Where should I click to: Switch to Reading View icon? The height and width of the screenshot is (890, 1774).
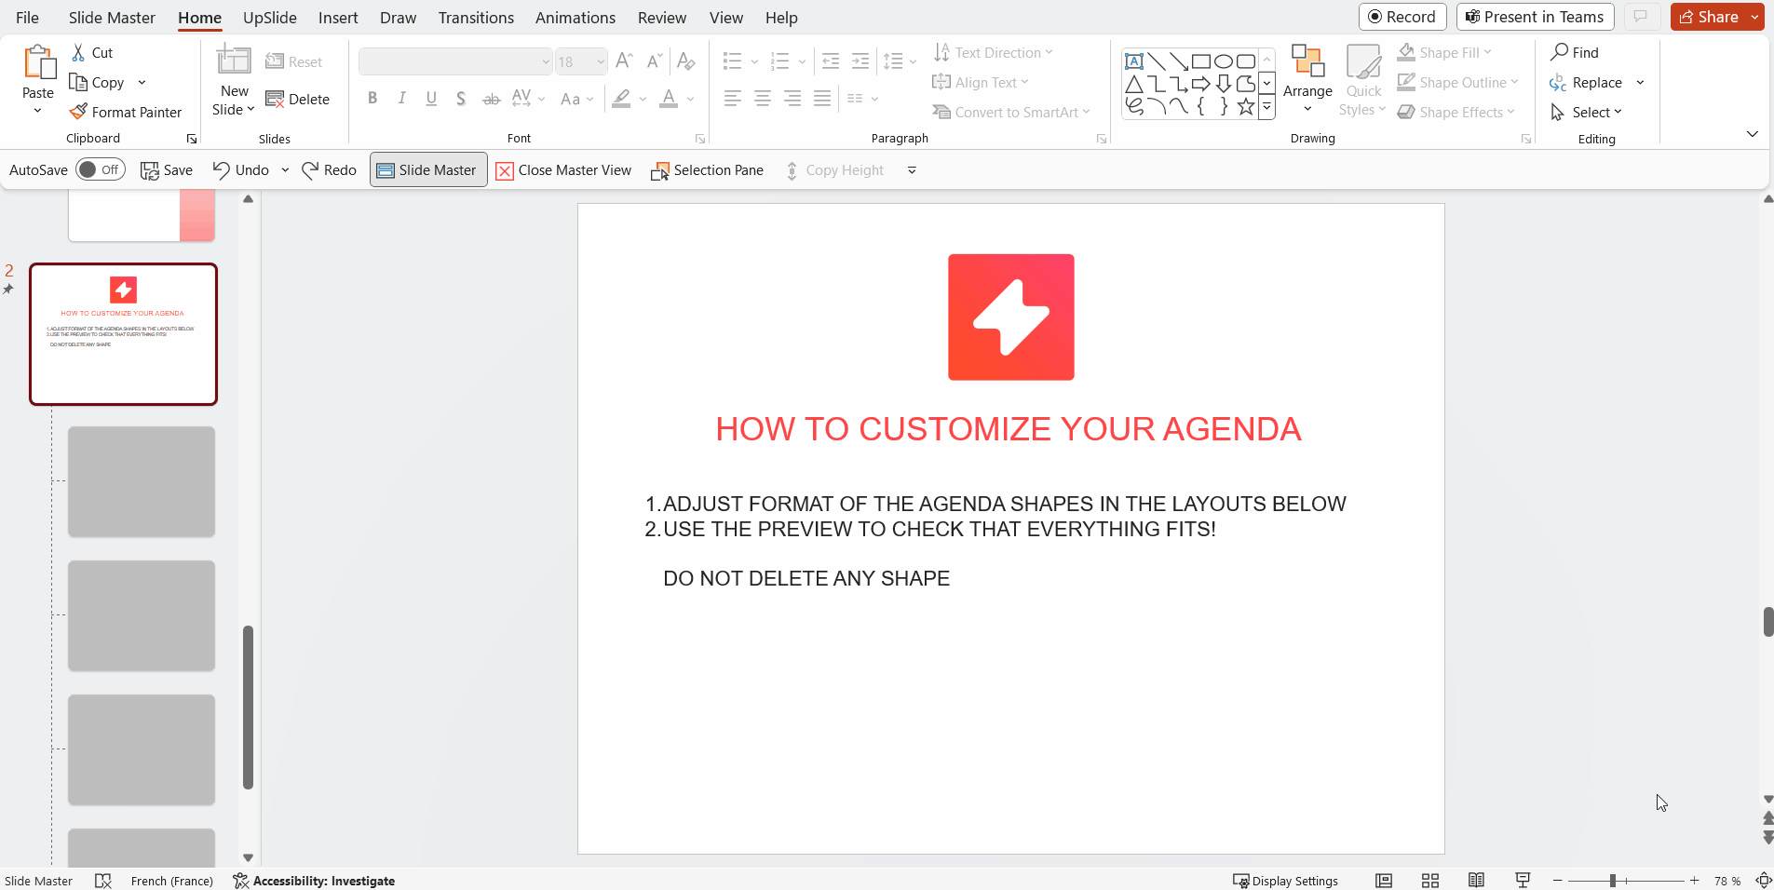pos(1476,881)
